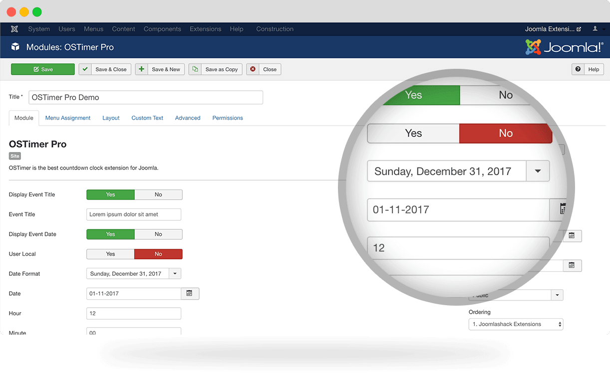Set Display Event Title to No
610x373 pixels.
coord(158,194)
